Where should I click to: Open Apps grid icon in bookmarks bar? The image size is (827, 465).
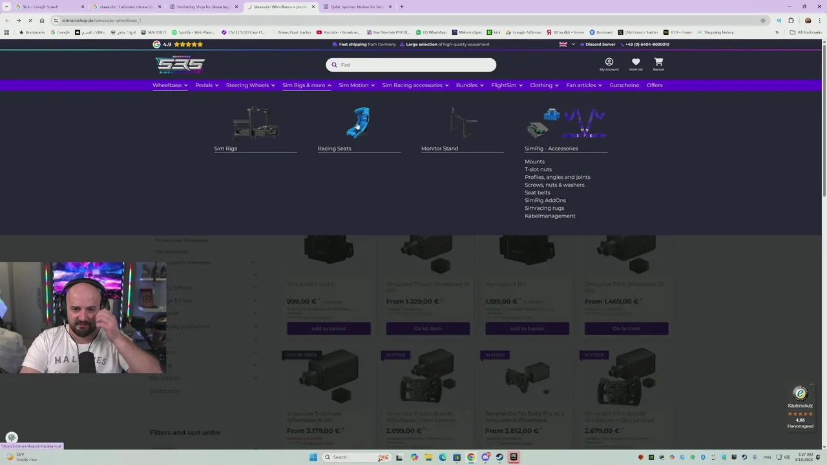coord(6,32)
